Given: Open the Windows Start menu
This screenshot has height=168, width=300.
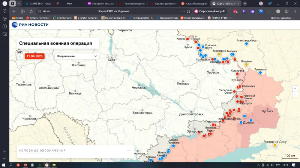Looking at the screenshot, I should coord(3,165).
